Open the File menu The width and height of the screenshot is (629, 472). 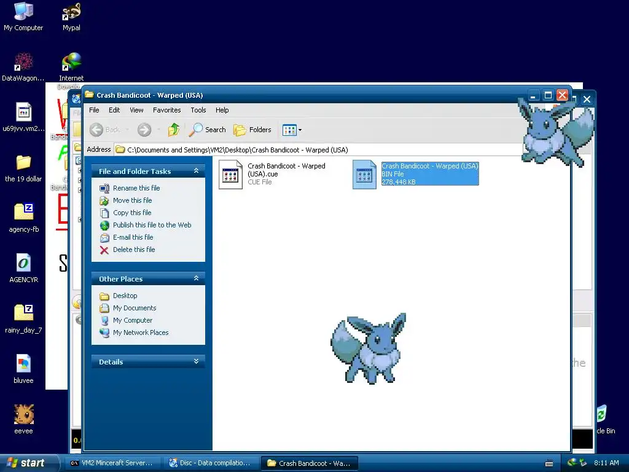tap(94, 110)
